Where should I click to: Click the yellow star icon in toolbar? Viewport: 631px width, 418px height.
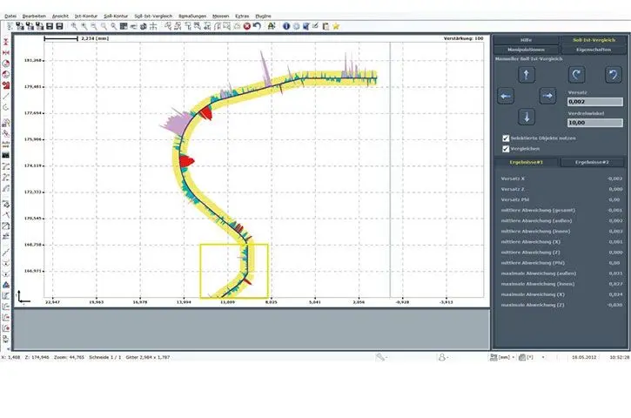click(335, 26)
